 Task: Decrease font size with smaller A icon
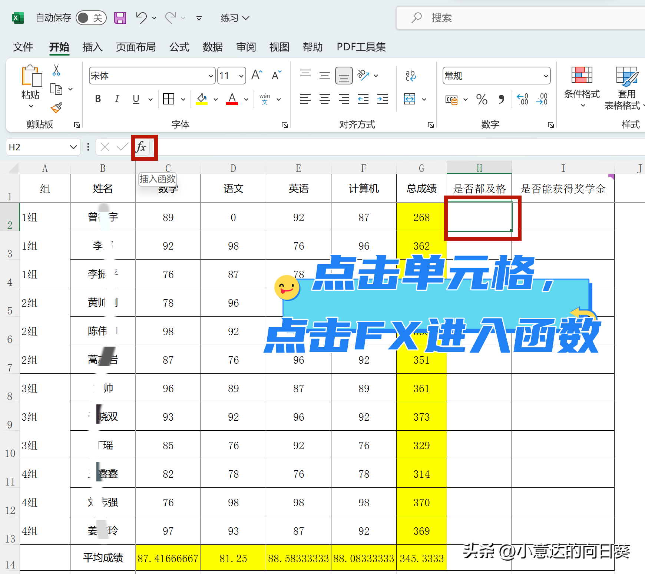coord(277,75)
